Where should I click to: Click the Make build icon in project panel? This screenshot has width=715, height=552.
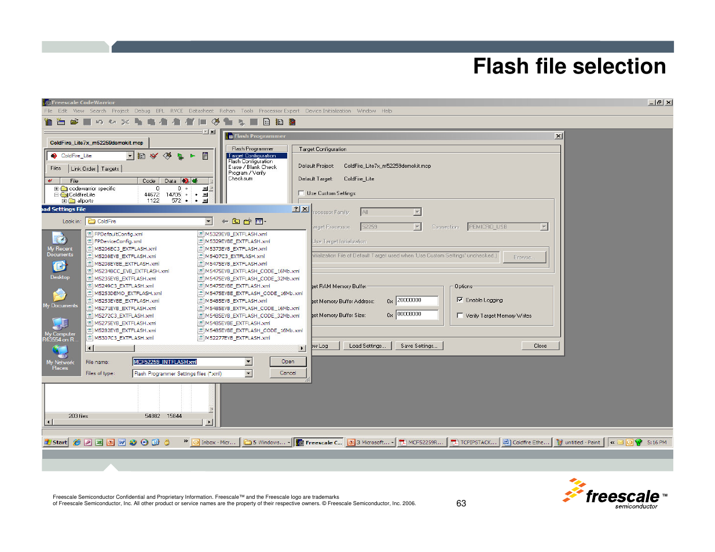point(167,156)
